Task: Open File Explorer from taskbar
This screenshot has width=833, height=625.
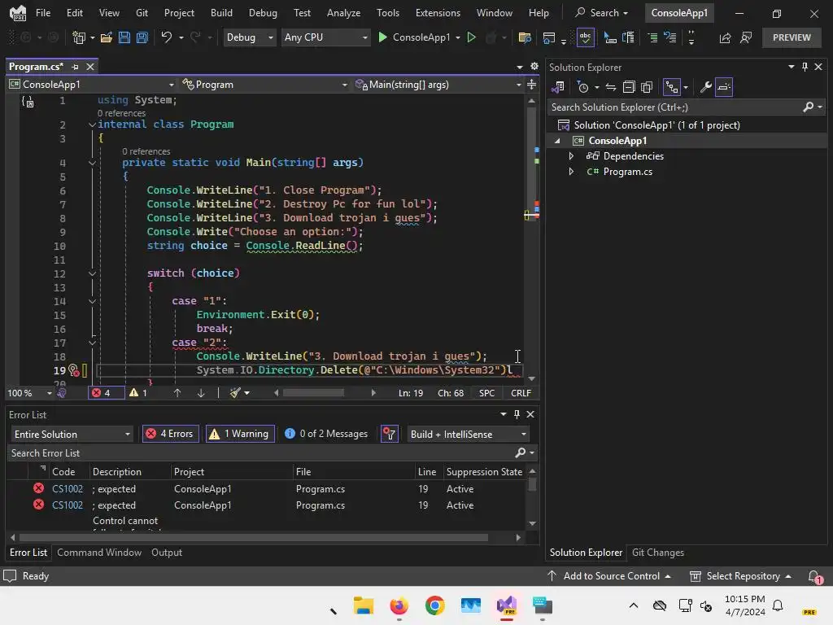Action: point(364,605)
